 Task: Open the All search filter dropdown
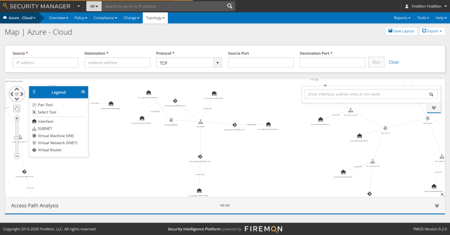[94, 6]
